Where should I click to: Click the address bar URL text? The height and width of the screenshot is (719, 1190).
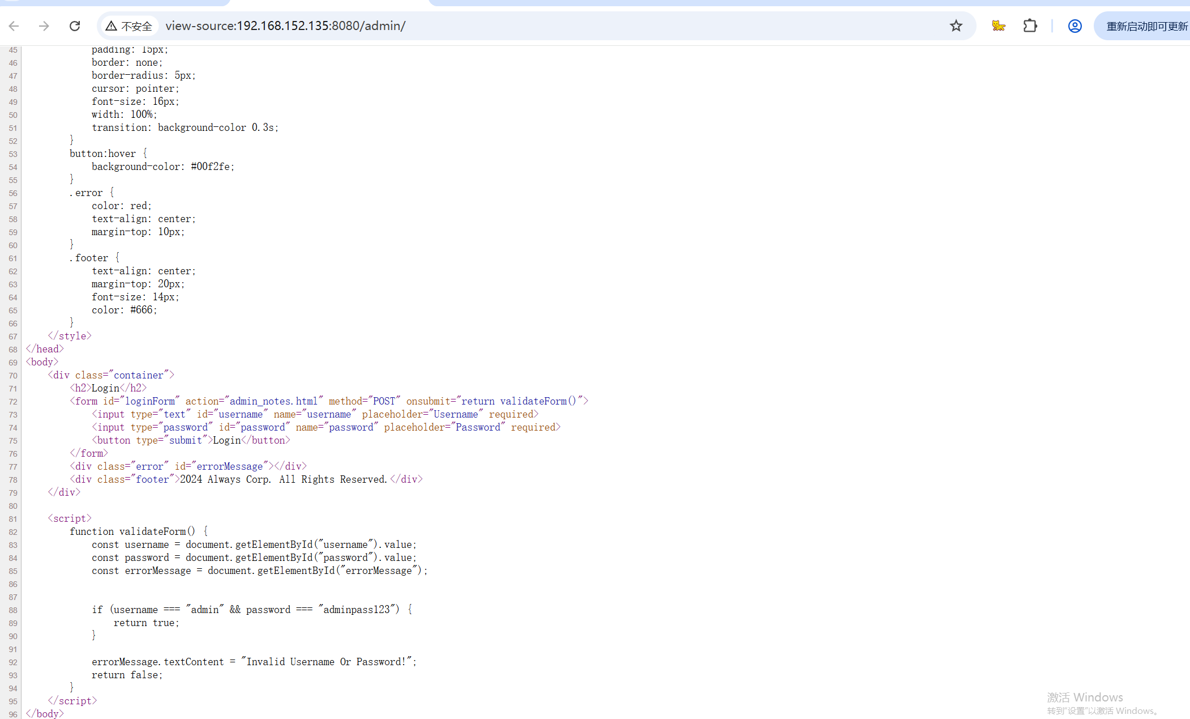pos(285,26)
